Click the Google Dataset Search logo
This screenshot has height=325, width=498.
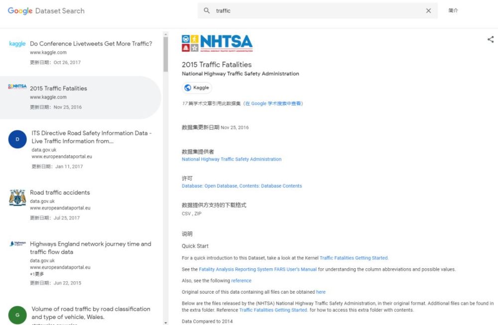click(x=46, y=11)
